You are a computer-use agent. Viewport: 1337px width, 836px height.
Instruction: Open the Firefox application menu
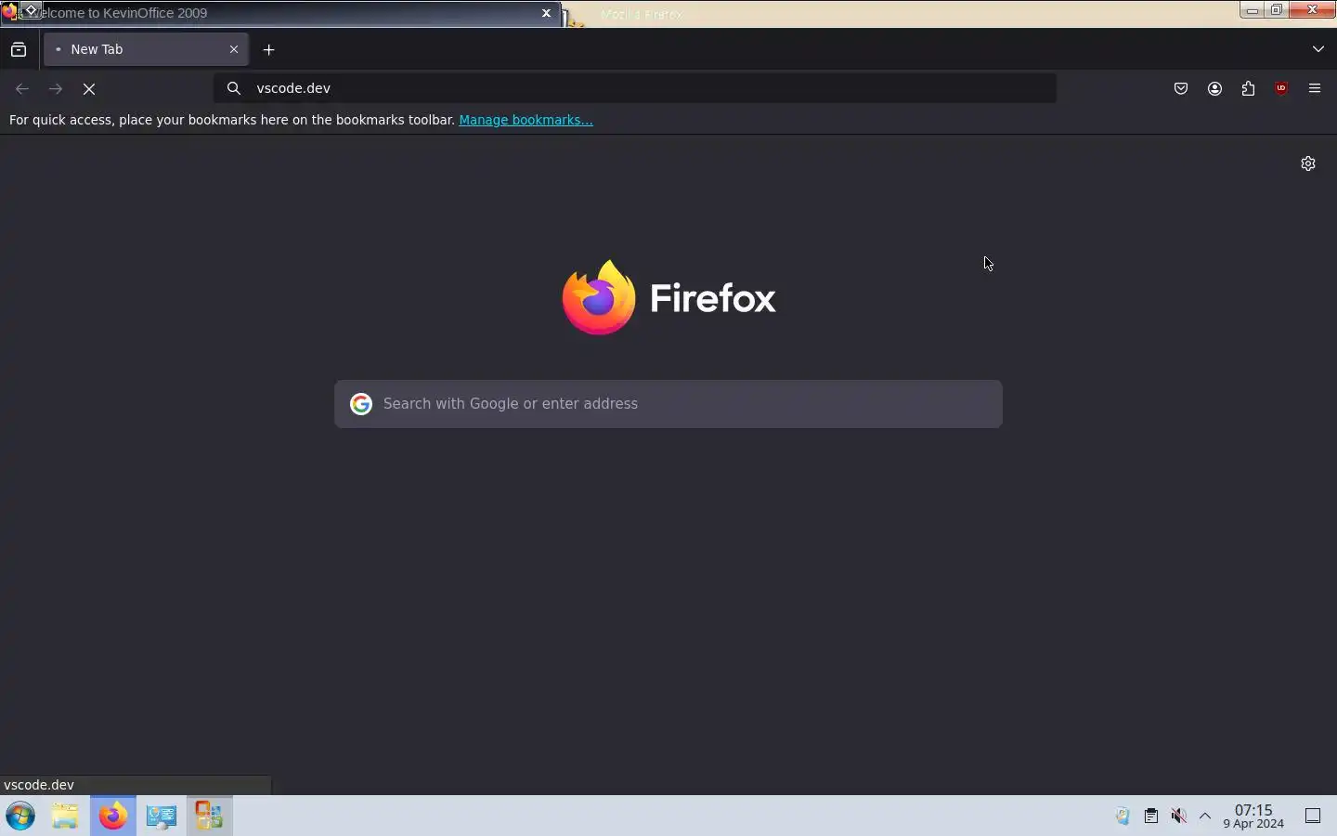pos(1316,89)
